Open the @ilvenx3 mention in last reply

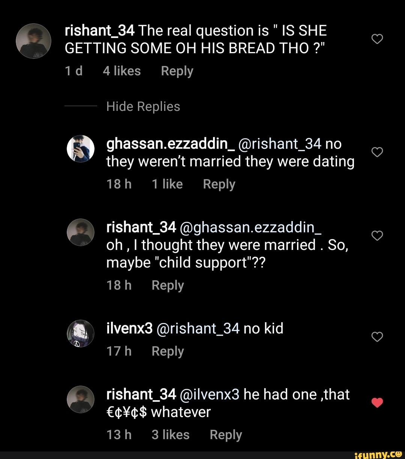pos(210,394)
